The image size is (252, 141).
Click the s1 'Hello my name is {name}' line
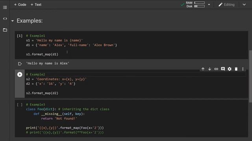click(54, 40)
